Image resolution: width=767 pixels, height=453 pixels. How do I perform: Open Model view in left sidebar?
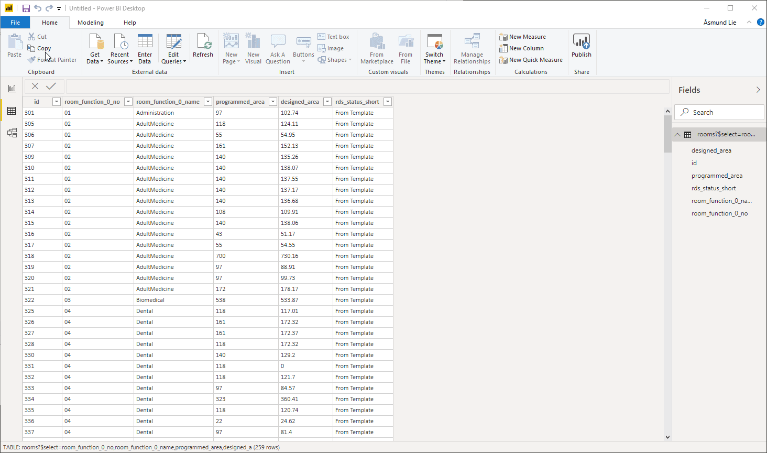pyautogui.click(x=12, y=133)
